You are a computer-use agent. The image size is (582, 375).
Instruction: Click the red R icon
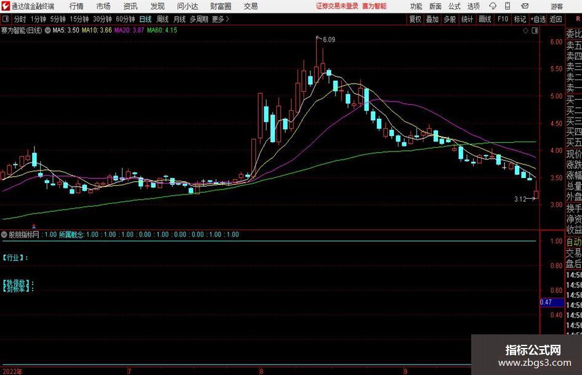pos(578,18)
